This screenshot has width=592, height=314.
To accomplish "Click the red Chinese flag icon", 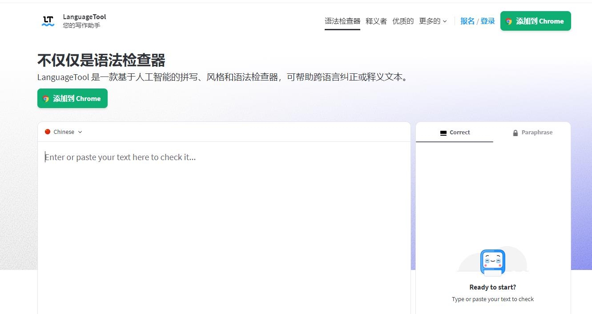I will pos(48,132).
